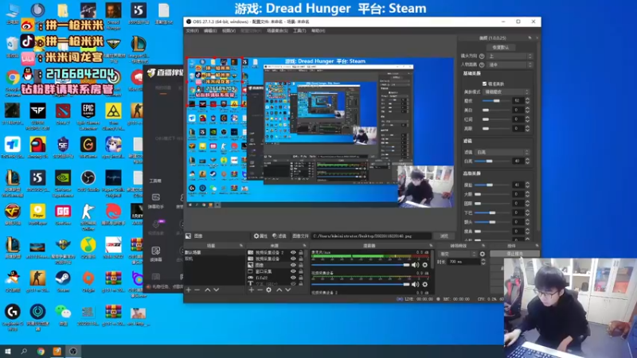Toggle visibility of 视频采集设备 2 source

click(293, 252)
